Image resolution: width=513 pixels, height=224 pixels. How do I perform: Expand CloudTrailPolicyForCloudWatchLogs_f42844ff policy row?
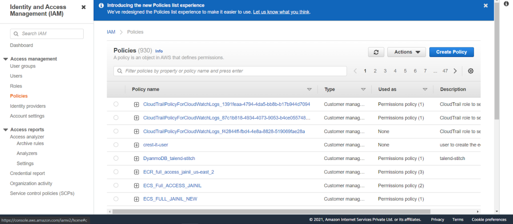click(x=136, y=131)
